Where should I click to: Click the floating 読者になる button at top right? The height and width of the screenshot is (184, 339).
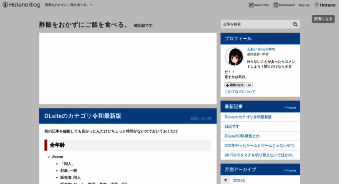[x=323, y=19]
